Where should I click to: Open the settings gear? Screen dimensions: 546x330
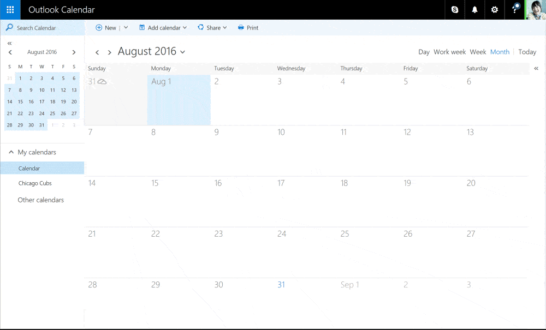pyautogui.click(x=495, y=10)
